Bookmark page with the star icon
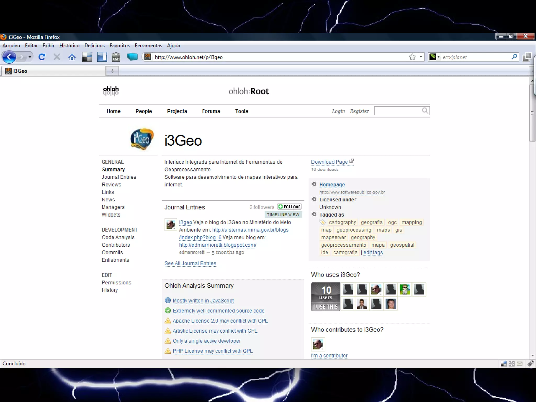The height and width of the screenshot is (402, 536). coord(412,57)
